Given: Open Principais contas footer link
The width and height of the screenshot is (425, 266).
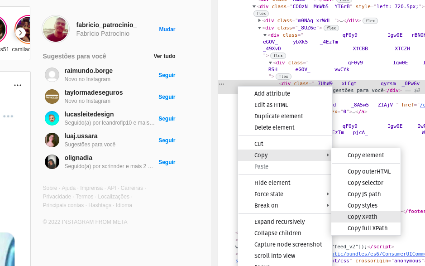Looking at the screenshot, I should tap(63, 205).
